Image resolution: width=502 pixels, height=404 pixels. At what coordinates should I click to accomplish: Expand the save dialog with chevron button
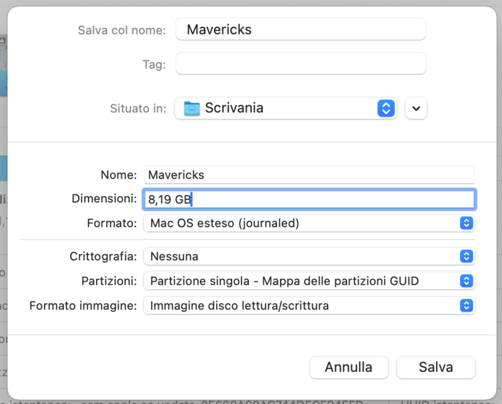(416, 108)
